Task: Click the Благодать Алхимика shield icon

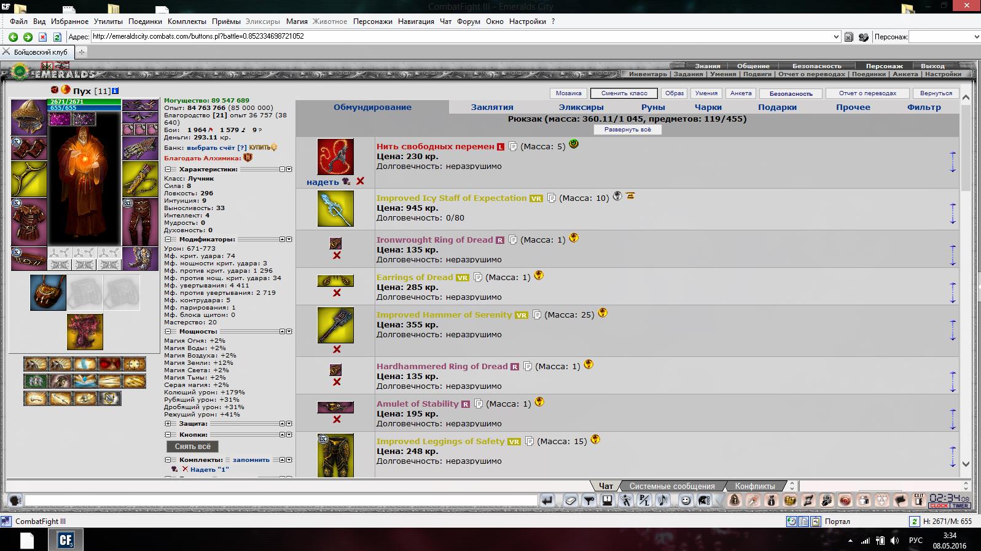Action: [248, 158]
